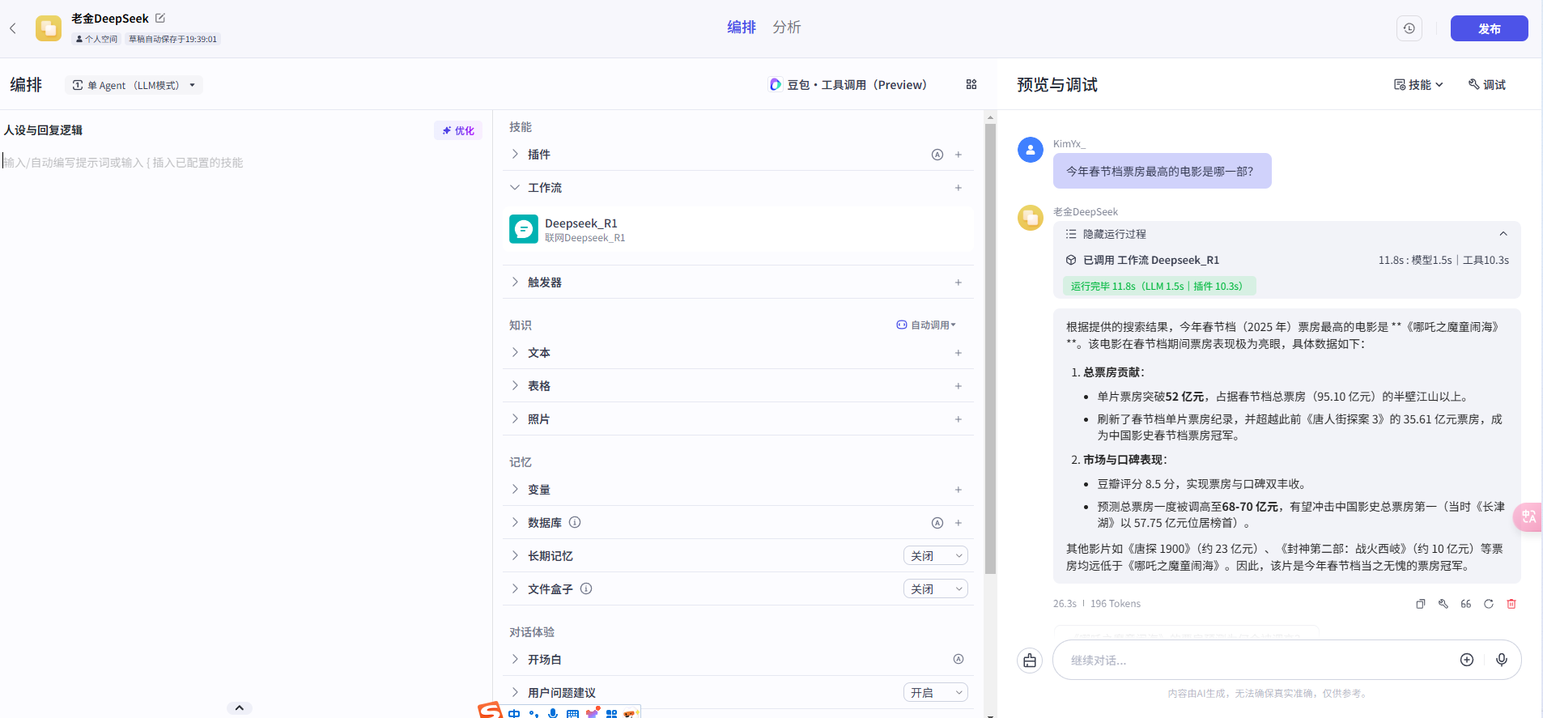Collapse the 工作流 section
The width and height of the screenshot is (1543, 718).
[737, 188]
